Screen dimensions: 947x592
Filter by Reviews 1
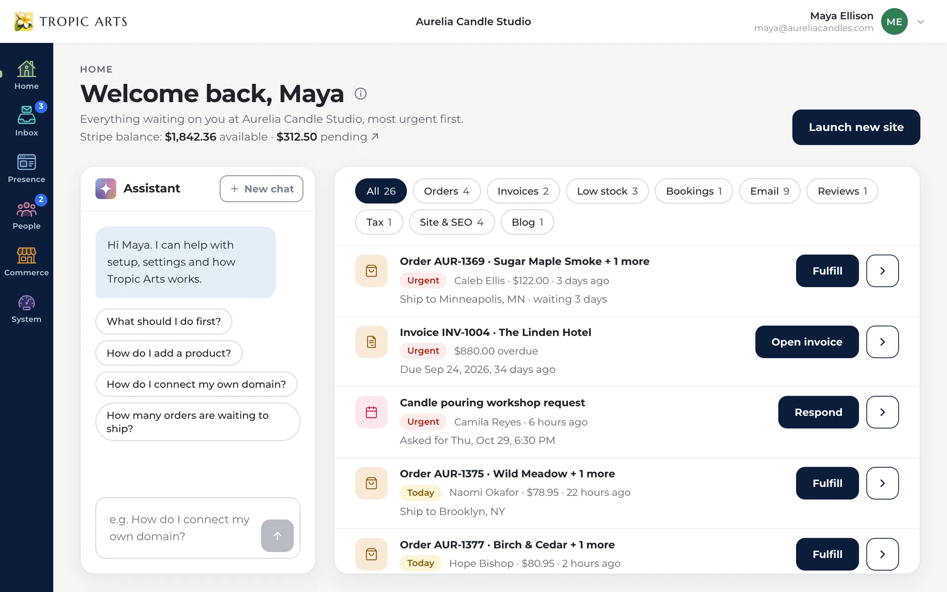click(x=842, y=191)
